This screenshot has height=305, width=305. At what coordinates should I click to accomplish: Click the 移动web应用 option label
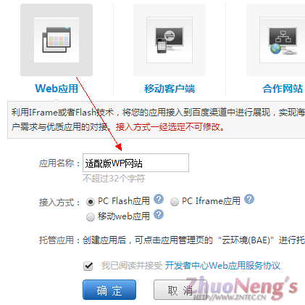click(124, 216)
